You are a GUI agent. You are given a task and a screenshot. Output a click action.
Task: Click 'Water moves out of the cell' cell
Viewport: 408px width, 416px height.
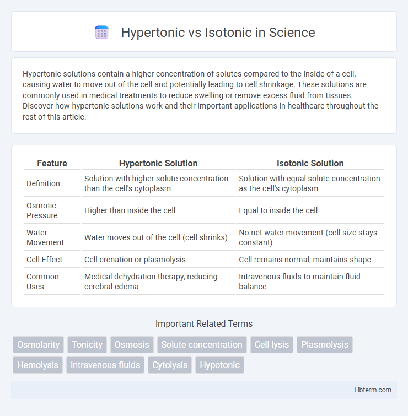pos(158,237)
